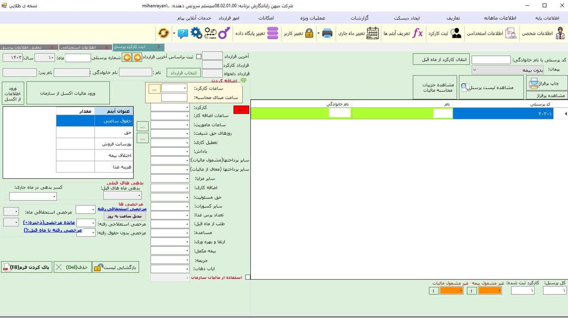
Task: Click the personnel number input field
Action: click(78, 58)
